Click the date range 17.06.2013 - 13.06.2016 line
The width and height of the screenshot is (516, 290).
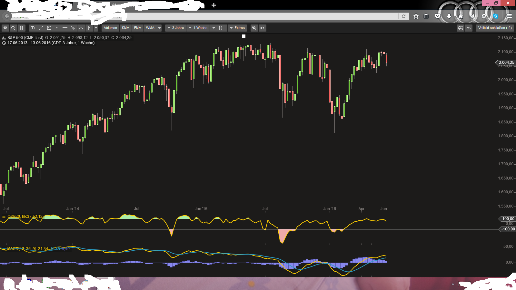point(51,43)
